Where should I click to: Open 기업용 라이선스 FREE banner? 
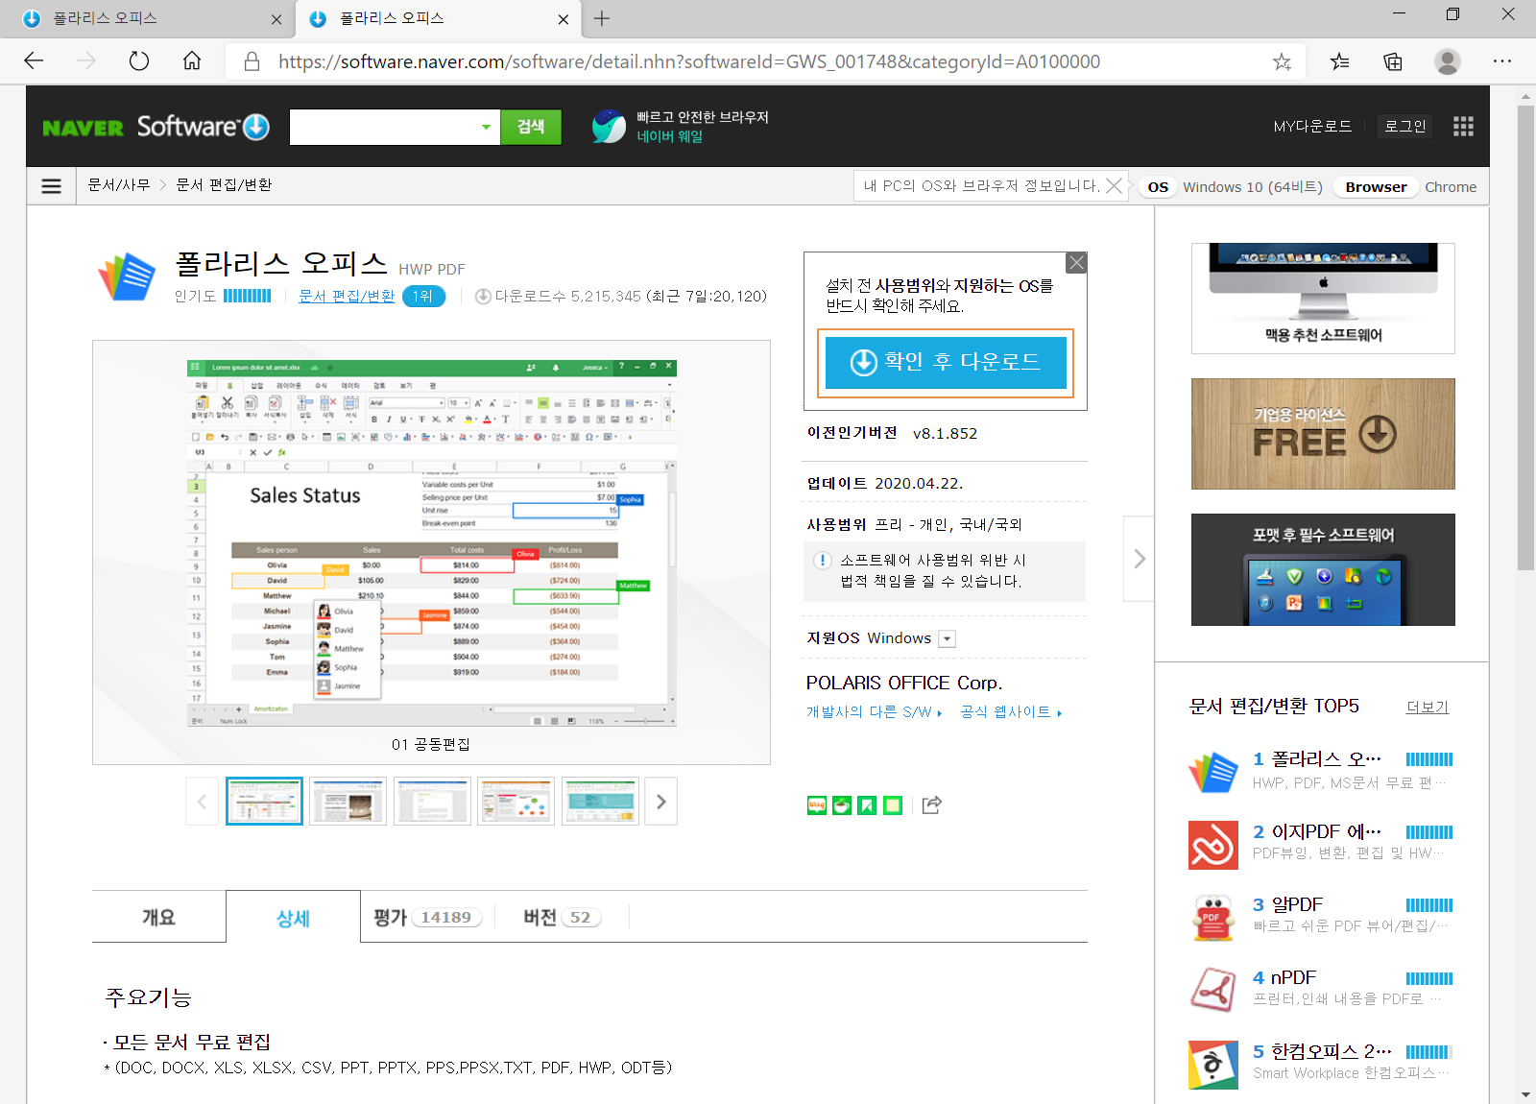(1323, 434)
